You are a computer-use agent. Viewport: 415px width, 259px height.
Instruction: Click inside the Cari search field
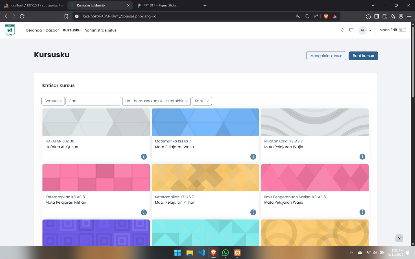coord(93,101)
